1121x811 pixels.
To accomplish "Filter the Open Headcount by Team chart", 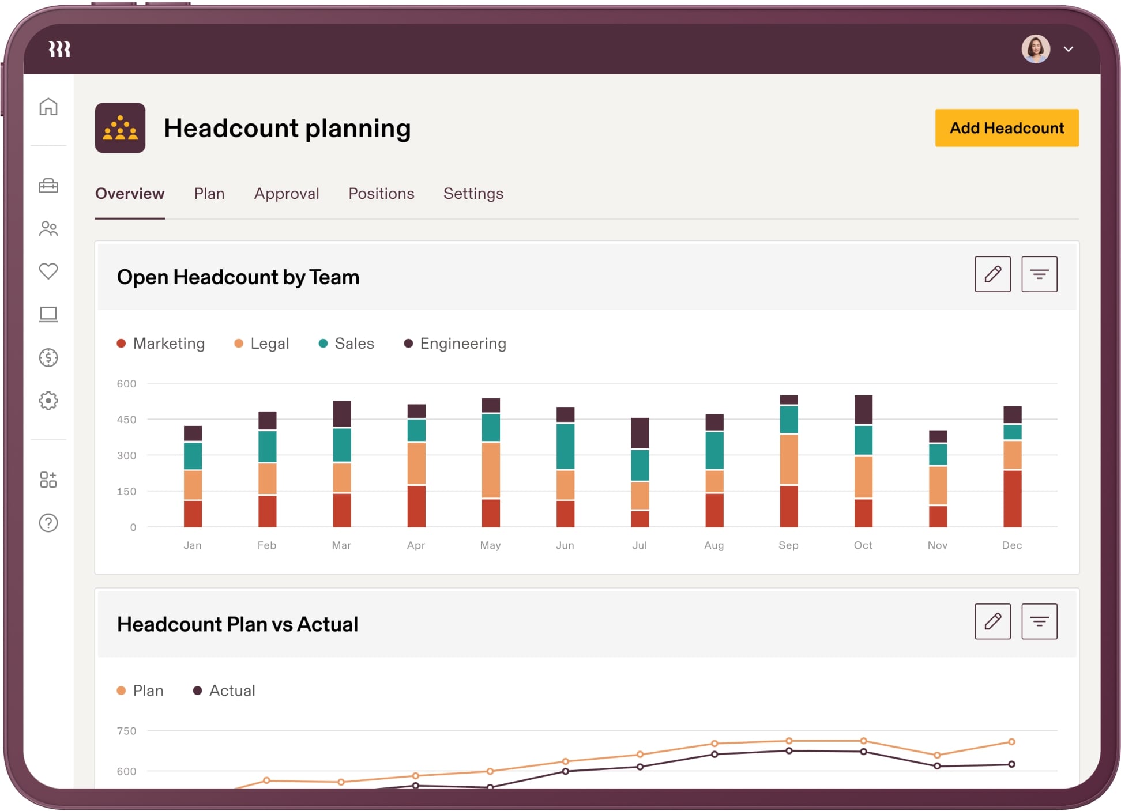I will click(1039, 274).
